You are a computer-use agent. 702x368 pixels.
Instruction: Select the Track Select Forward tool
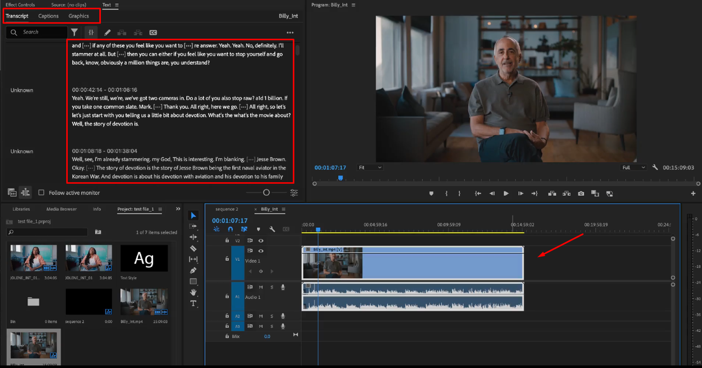[193, 226]
